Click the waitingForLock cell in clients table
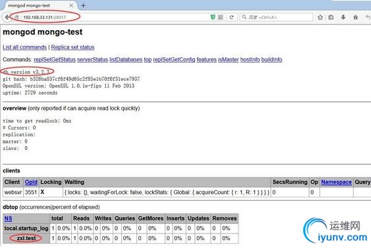Viewport: 371px width, 248px height. coord(167,192)
